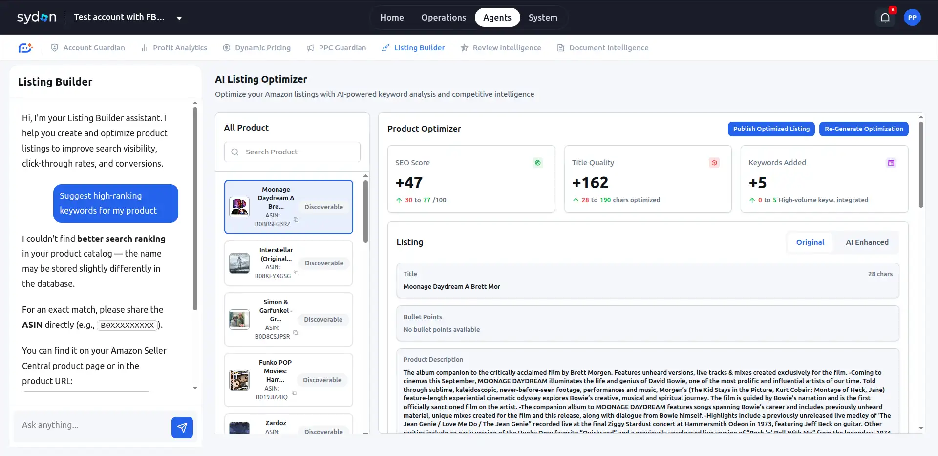This screenshot has width=938, height=456.
Task: Click the "28 chars" title counter
Action: point(880,274)
